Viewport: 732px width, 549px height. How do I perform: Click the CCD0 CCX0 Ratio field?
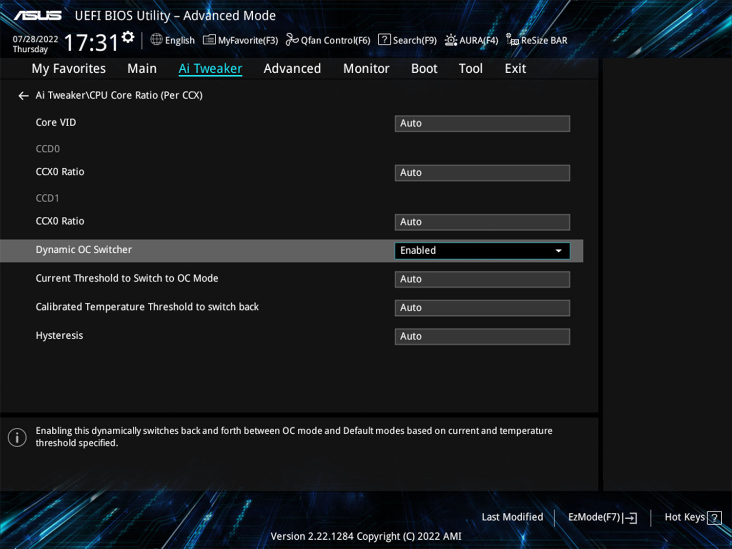click(482, 173)
